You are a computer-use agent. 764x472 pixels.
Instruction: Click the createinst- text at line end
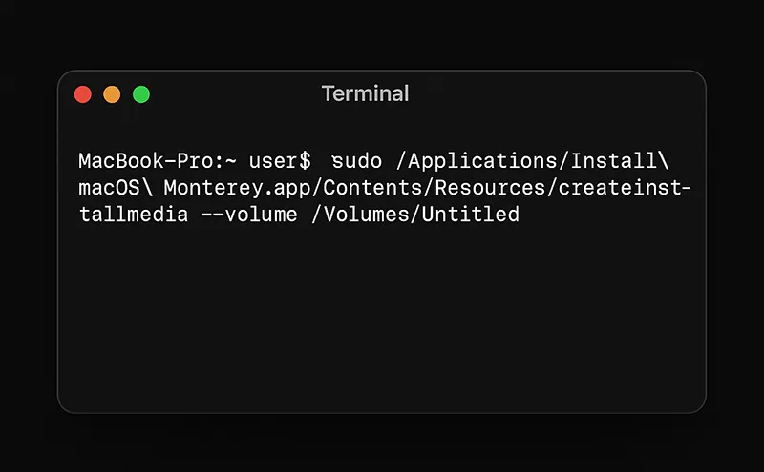pos(624,188)
